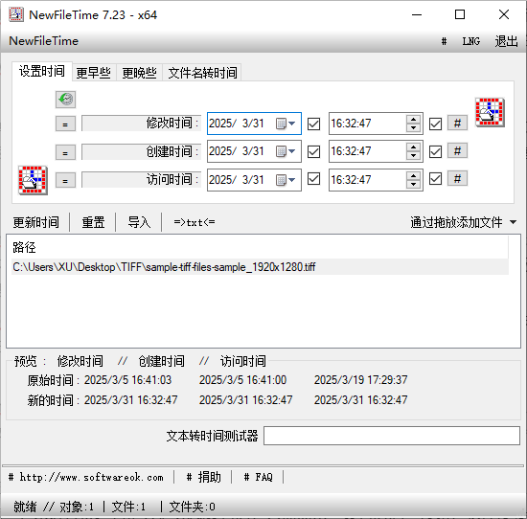
Task: Expand the 访问时间 date dropdown arrow
Action: pyautogui.click(x=292, y=180)
